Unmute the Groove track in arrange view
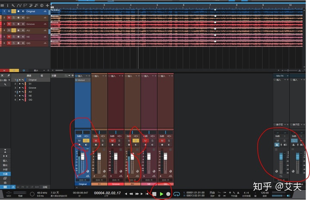This screenshot has width=310, height=200. click(9, 24)
